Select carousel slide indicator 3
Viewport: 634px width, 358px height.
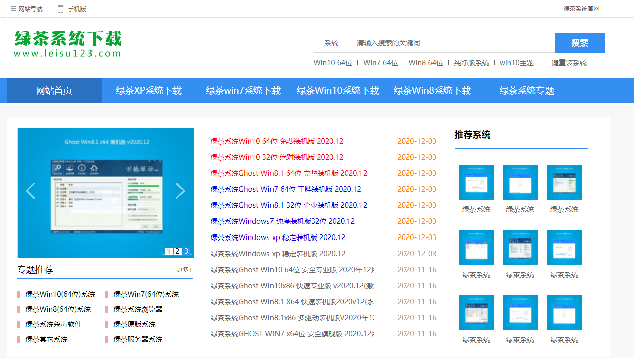click(x=186, y=251)
